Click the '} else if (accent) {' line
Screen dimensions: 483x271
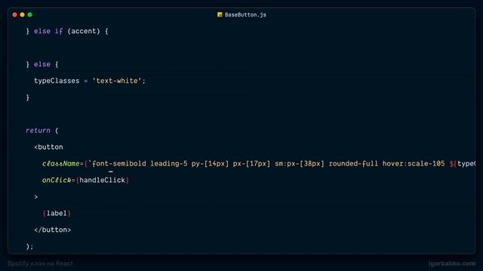pyautogui.click(x=67, y=31)
